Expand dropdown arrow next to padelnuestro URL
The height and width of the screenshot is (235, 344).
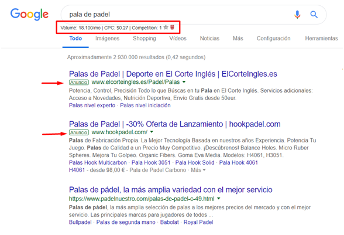(219, 199)
